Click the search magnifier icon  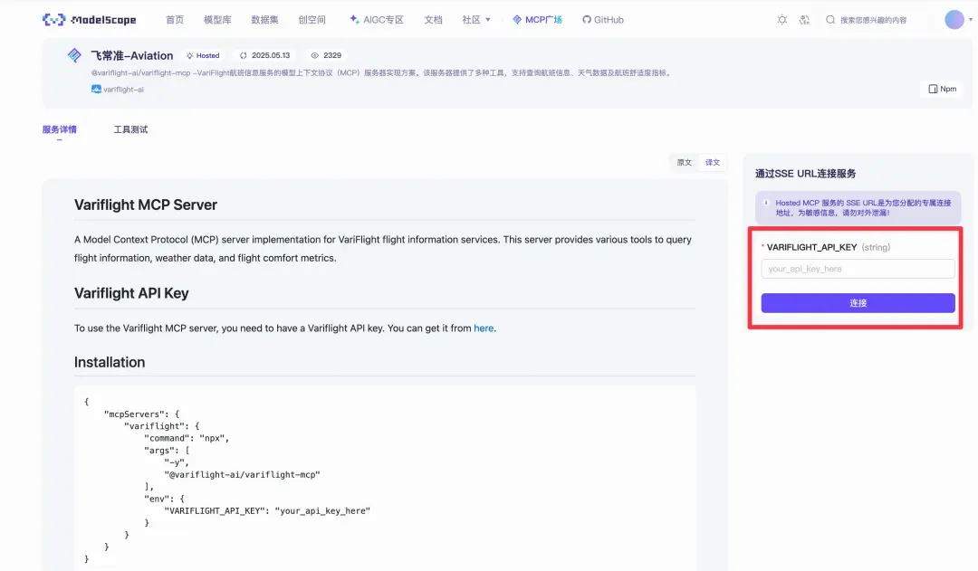(x=829, y=19)
